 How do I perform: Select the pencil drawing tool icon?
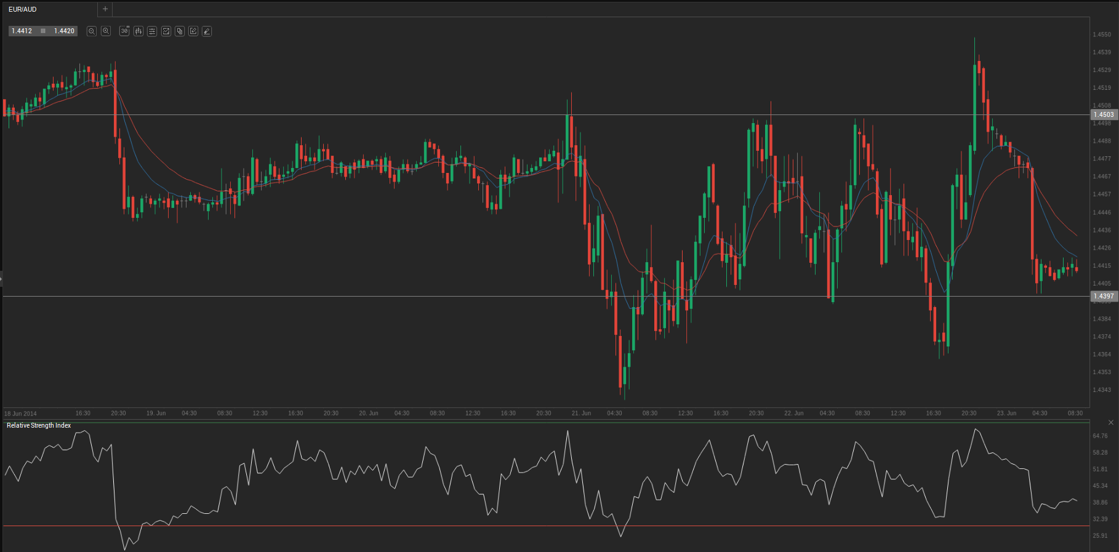click(x=207, y=31)
